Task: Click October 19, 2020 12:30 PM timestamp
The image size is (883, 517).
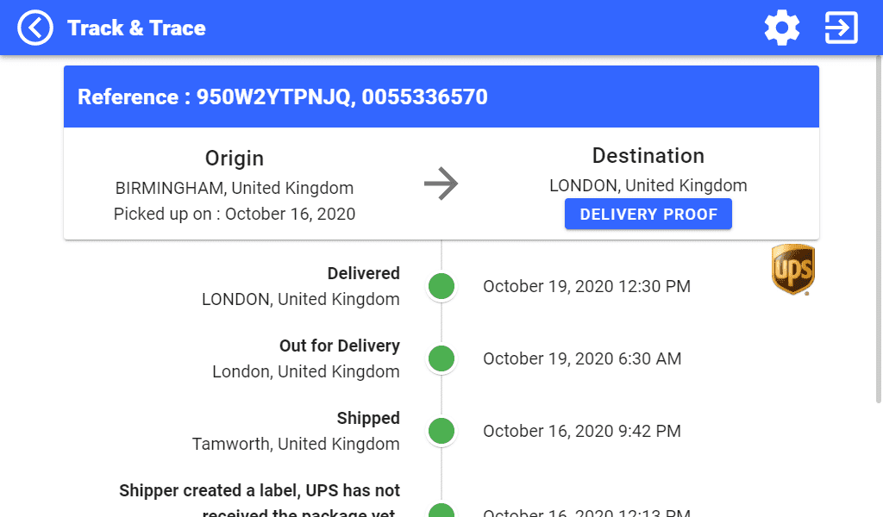Action: pyautogui.click(x=586, y=286)
